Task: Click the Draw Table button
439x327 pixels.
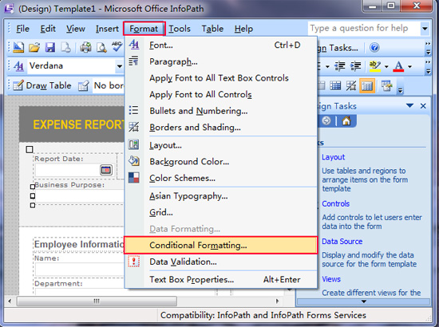Action: [42, 85]
